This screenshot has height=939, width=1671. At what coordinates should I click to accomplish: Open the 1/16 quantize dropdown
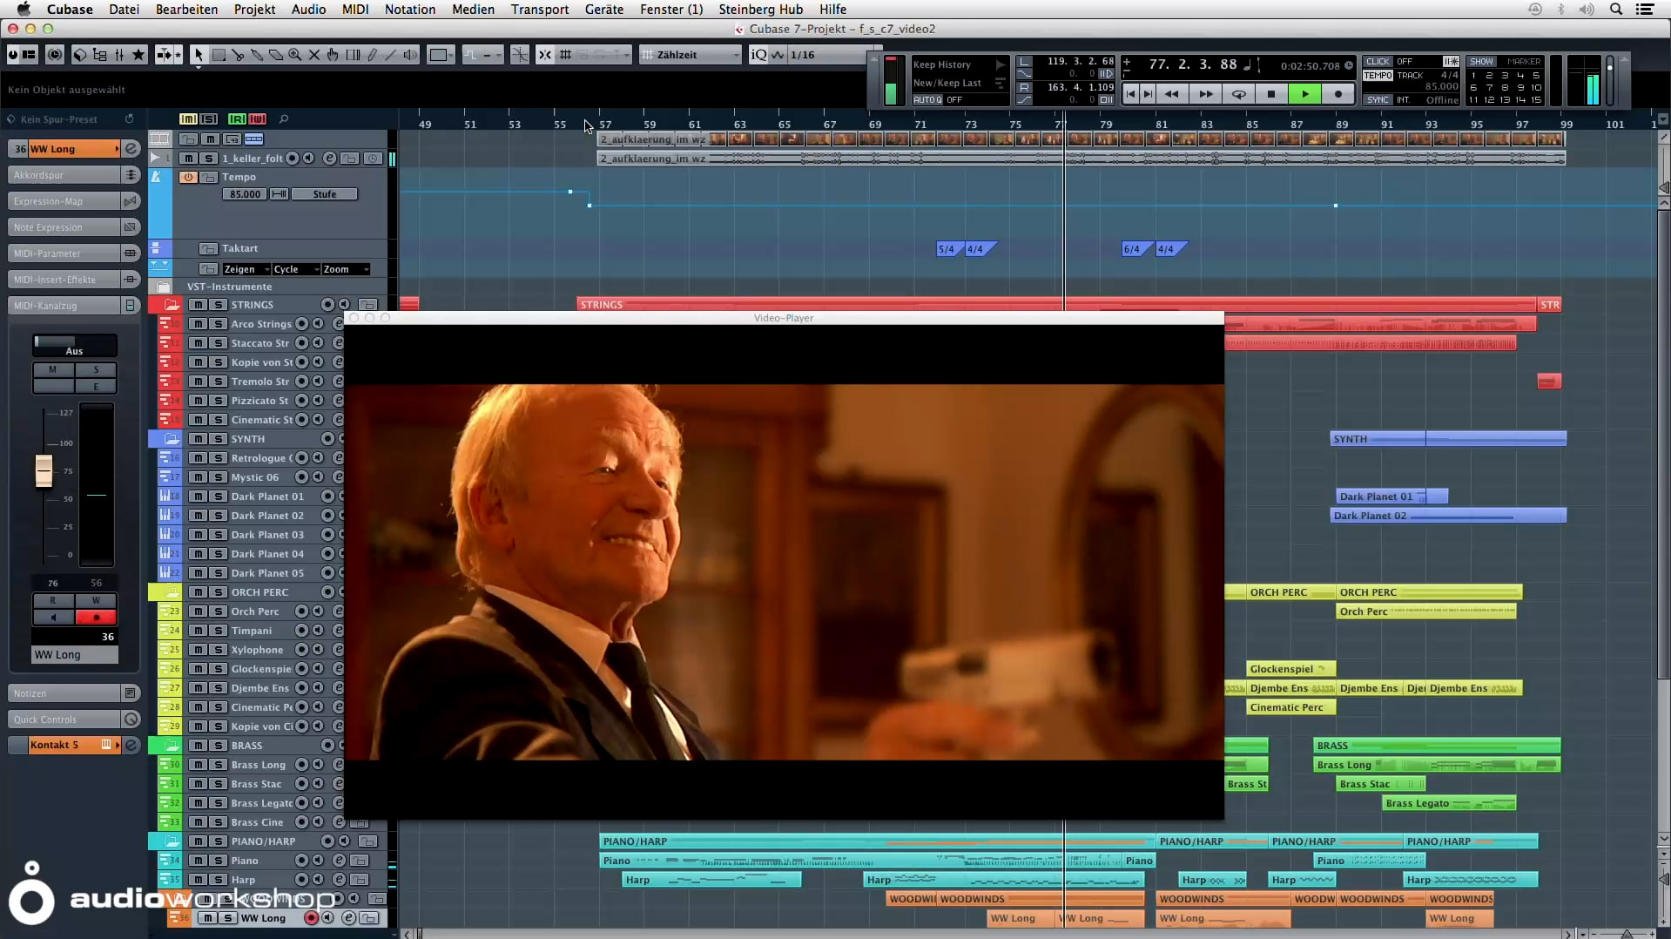tap(827, 55)
